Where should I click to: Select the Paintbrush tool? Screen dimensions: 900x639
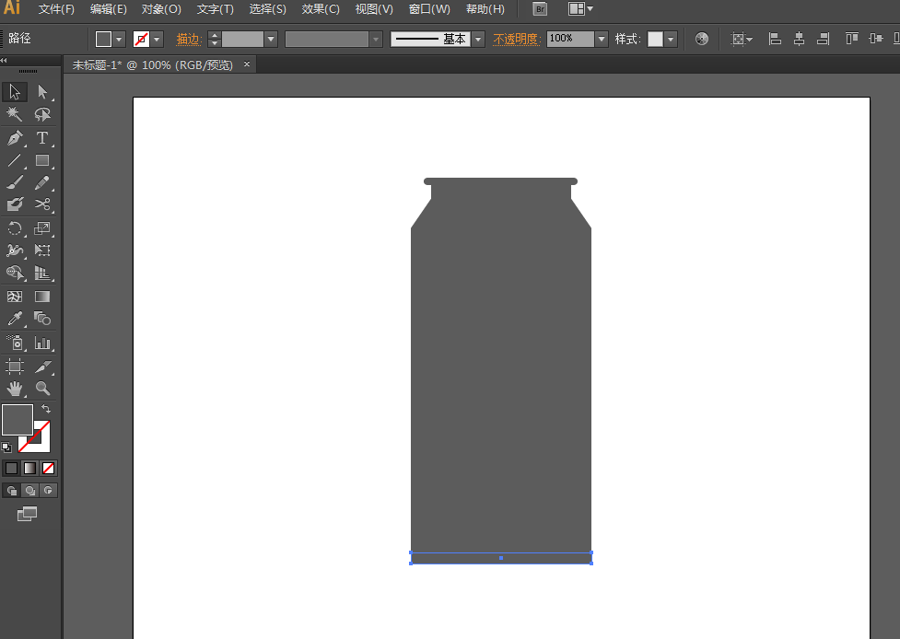coord(15,182)
